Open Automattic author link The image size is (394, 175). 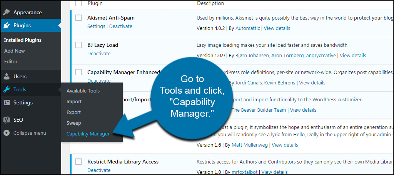click(248, 28)
